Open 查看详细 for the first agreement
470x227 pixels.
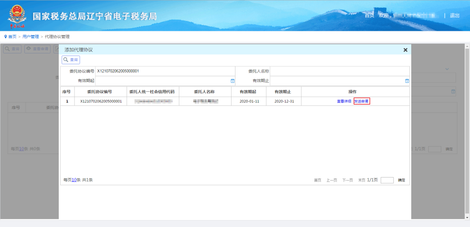pyautogui.click(x=344, y=102)
